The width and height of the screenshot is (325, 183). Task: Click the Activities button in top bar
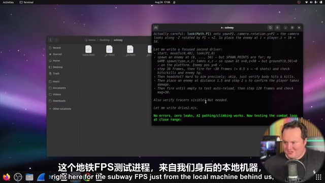coord(8,2)
